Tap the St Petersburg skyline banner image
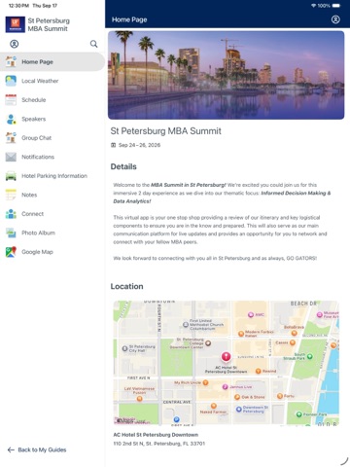350x467 pixels. coord(226,75)
